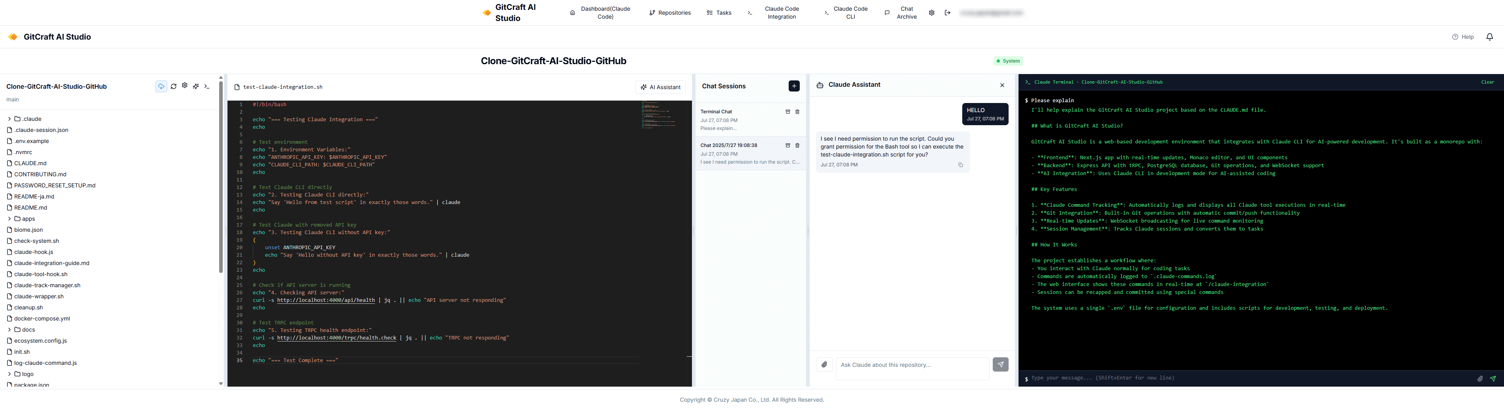1504x410 pixels.
Task: Send the terminal message with the paper plane icon
Action: tap(1493, 378)
